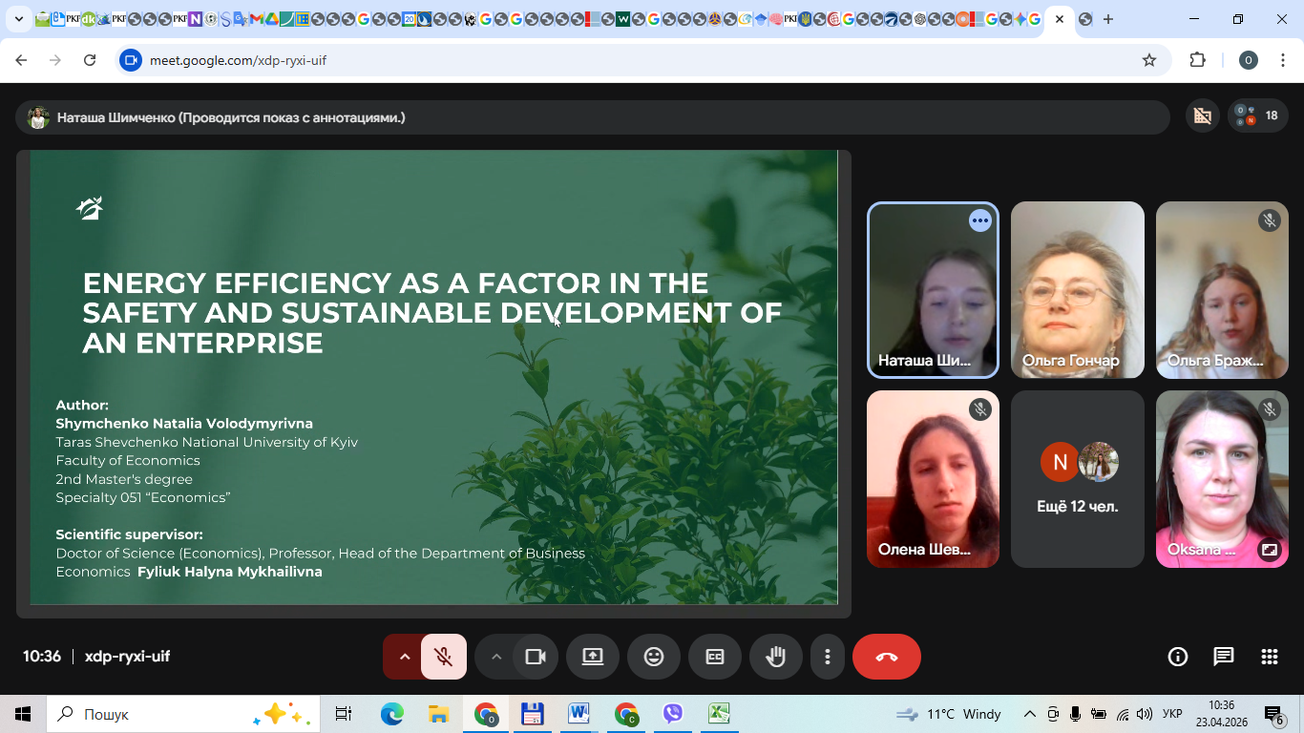This screenshot has height=733, width=1304.
Task: Show the participants list with 18 people
Action: point(1257,116)
